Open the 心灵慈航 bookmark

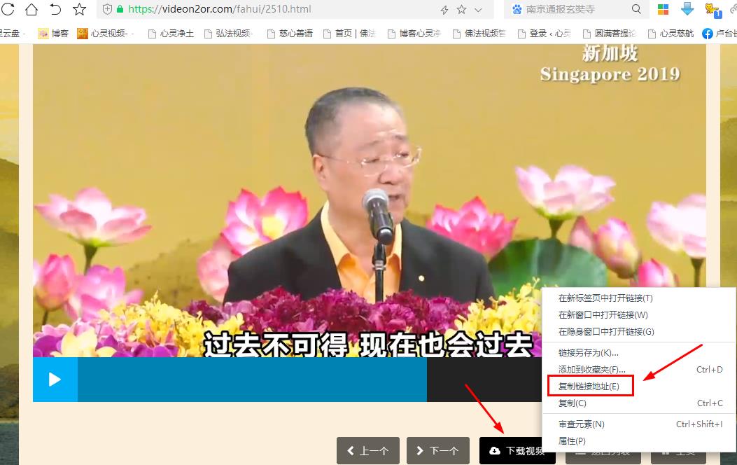[x=671, y=34]
